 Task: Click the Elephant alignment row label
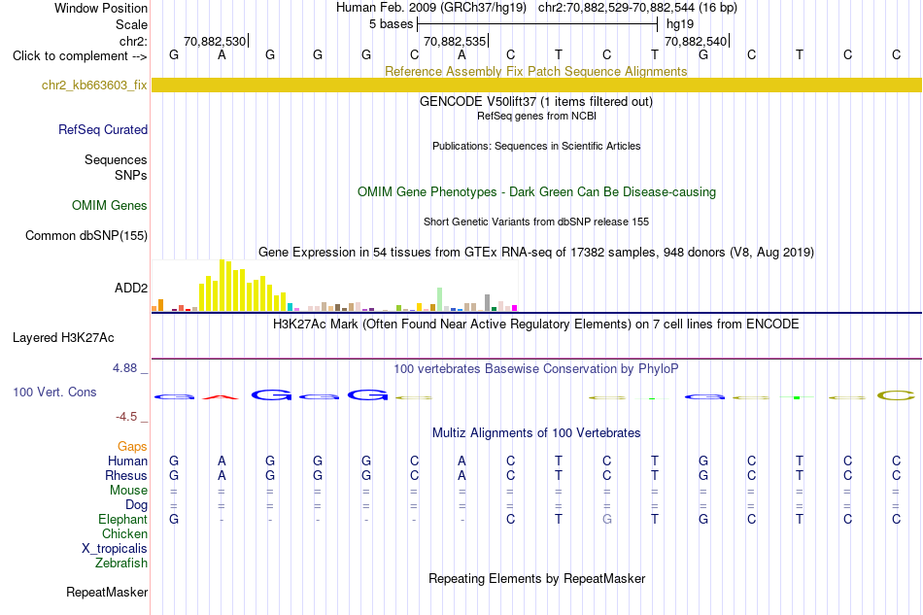[x=123, y=519]
